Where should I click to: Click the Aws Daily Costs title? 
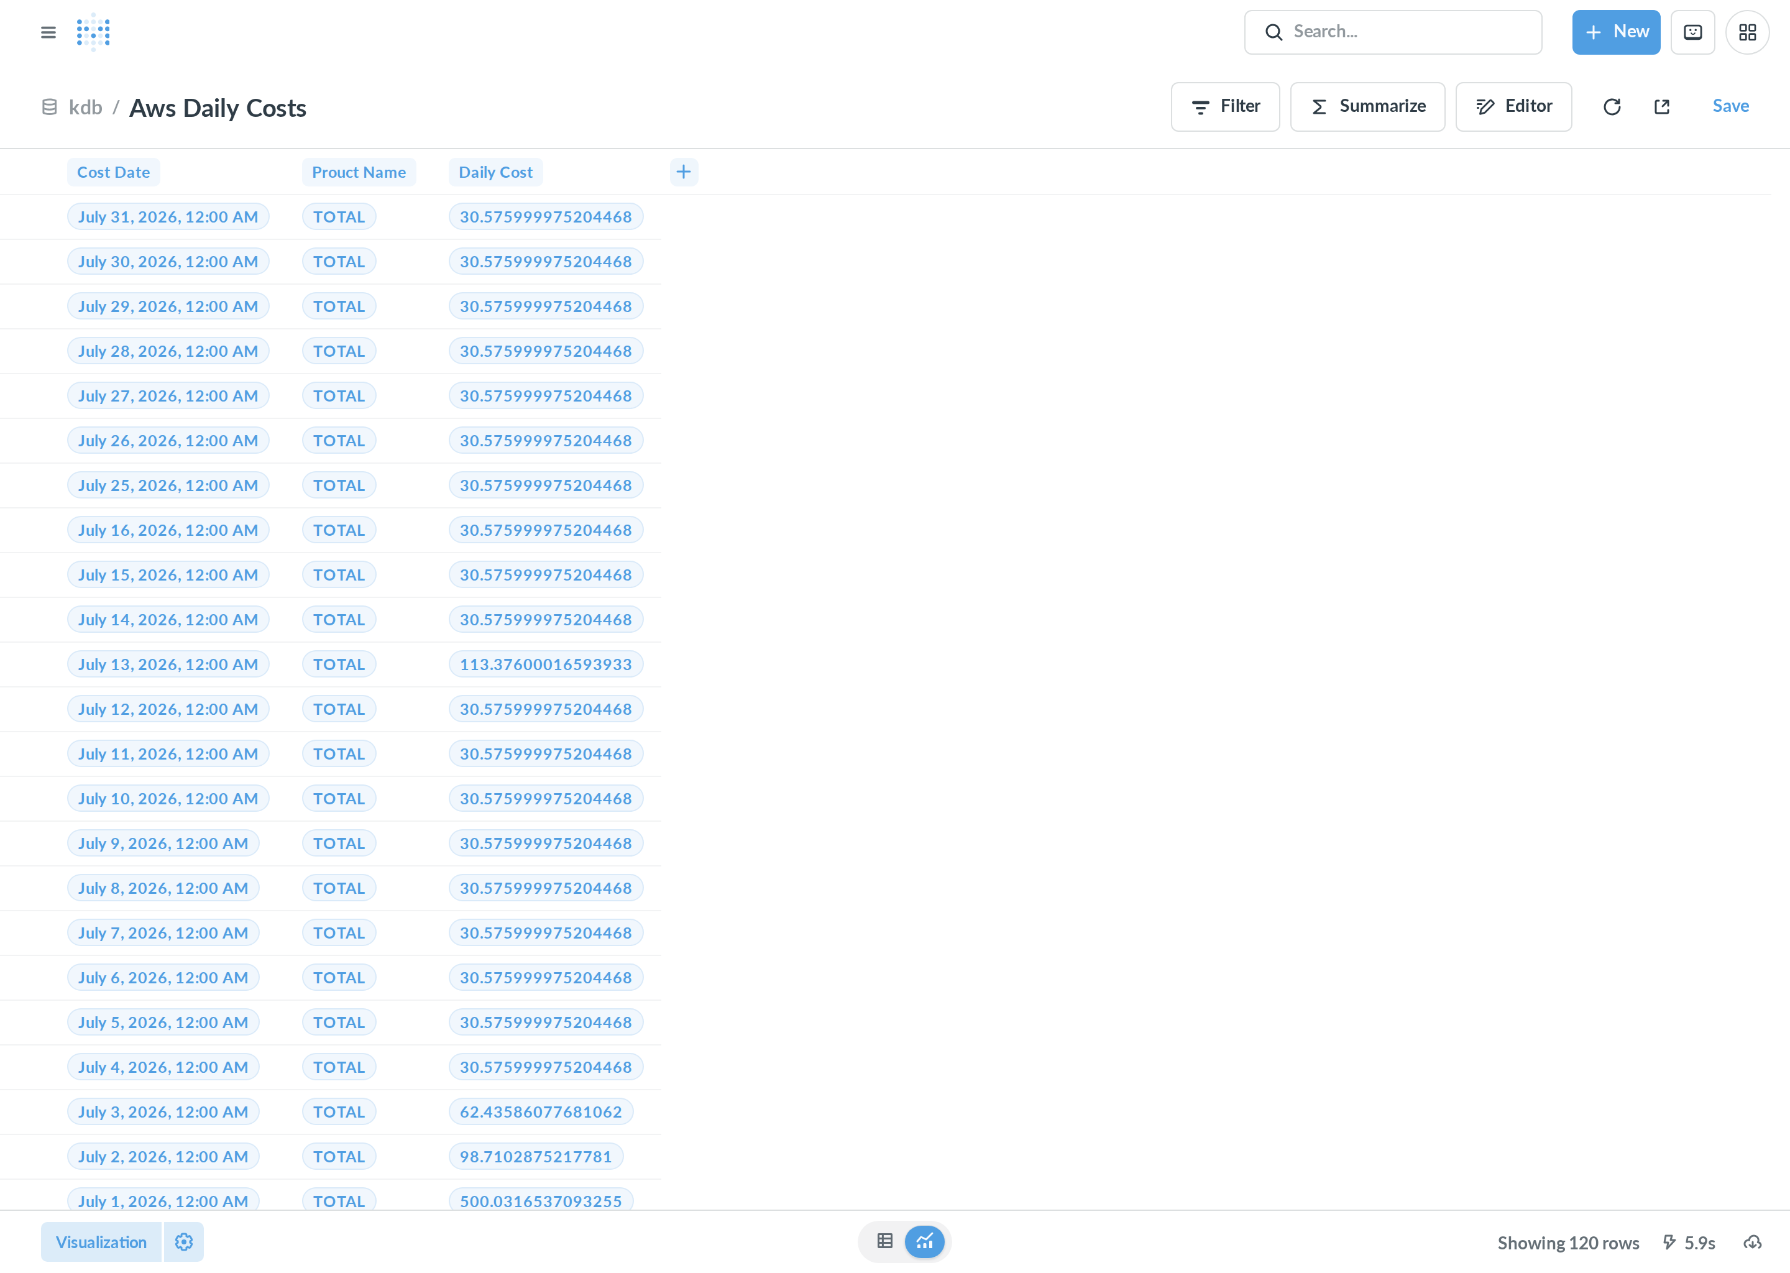click(x=217, y=108)
